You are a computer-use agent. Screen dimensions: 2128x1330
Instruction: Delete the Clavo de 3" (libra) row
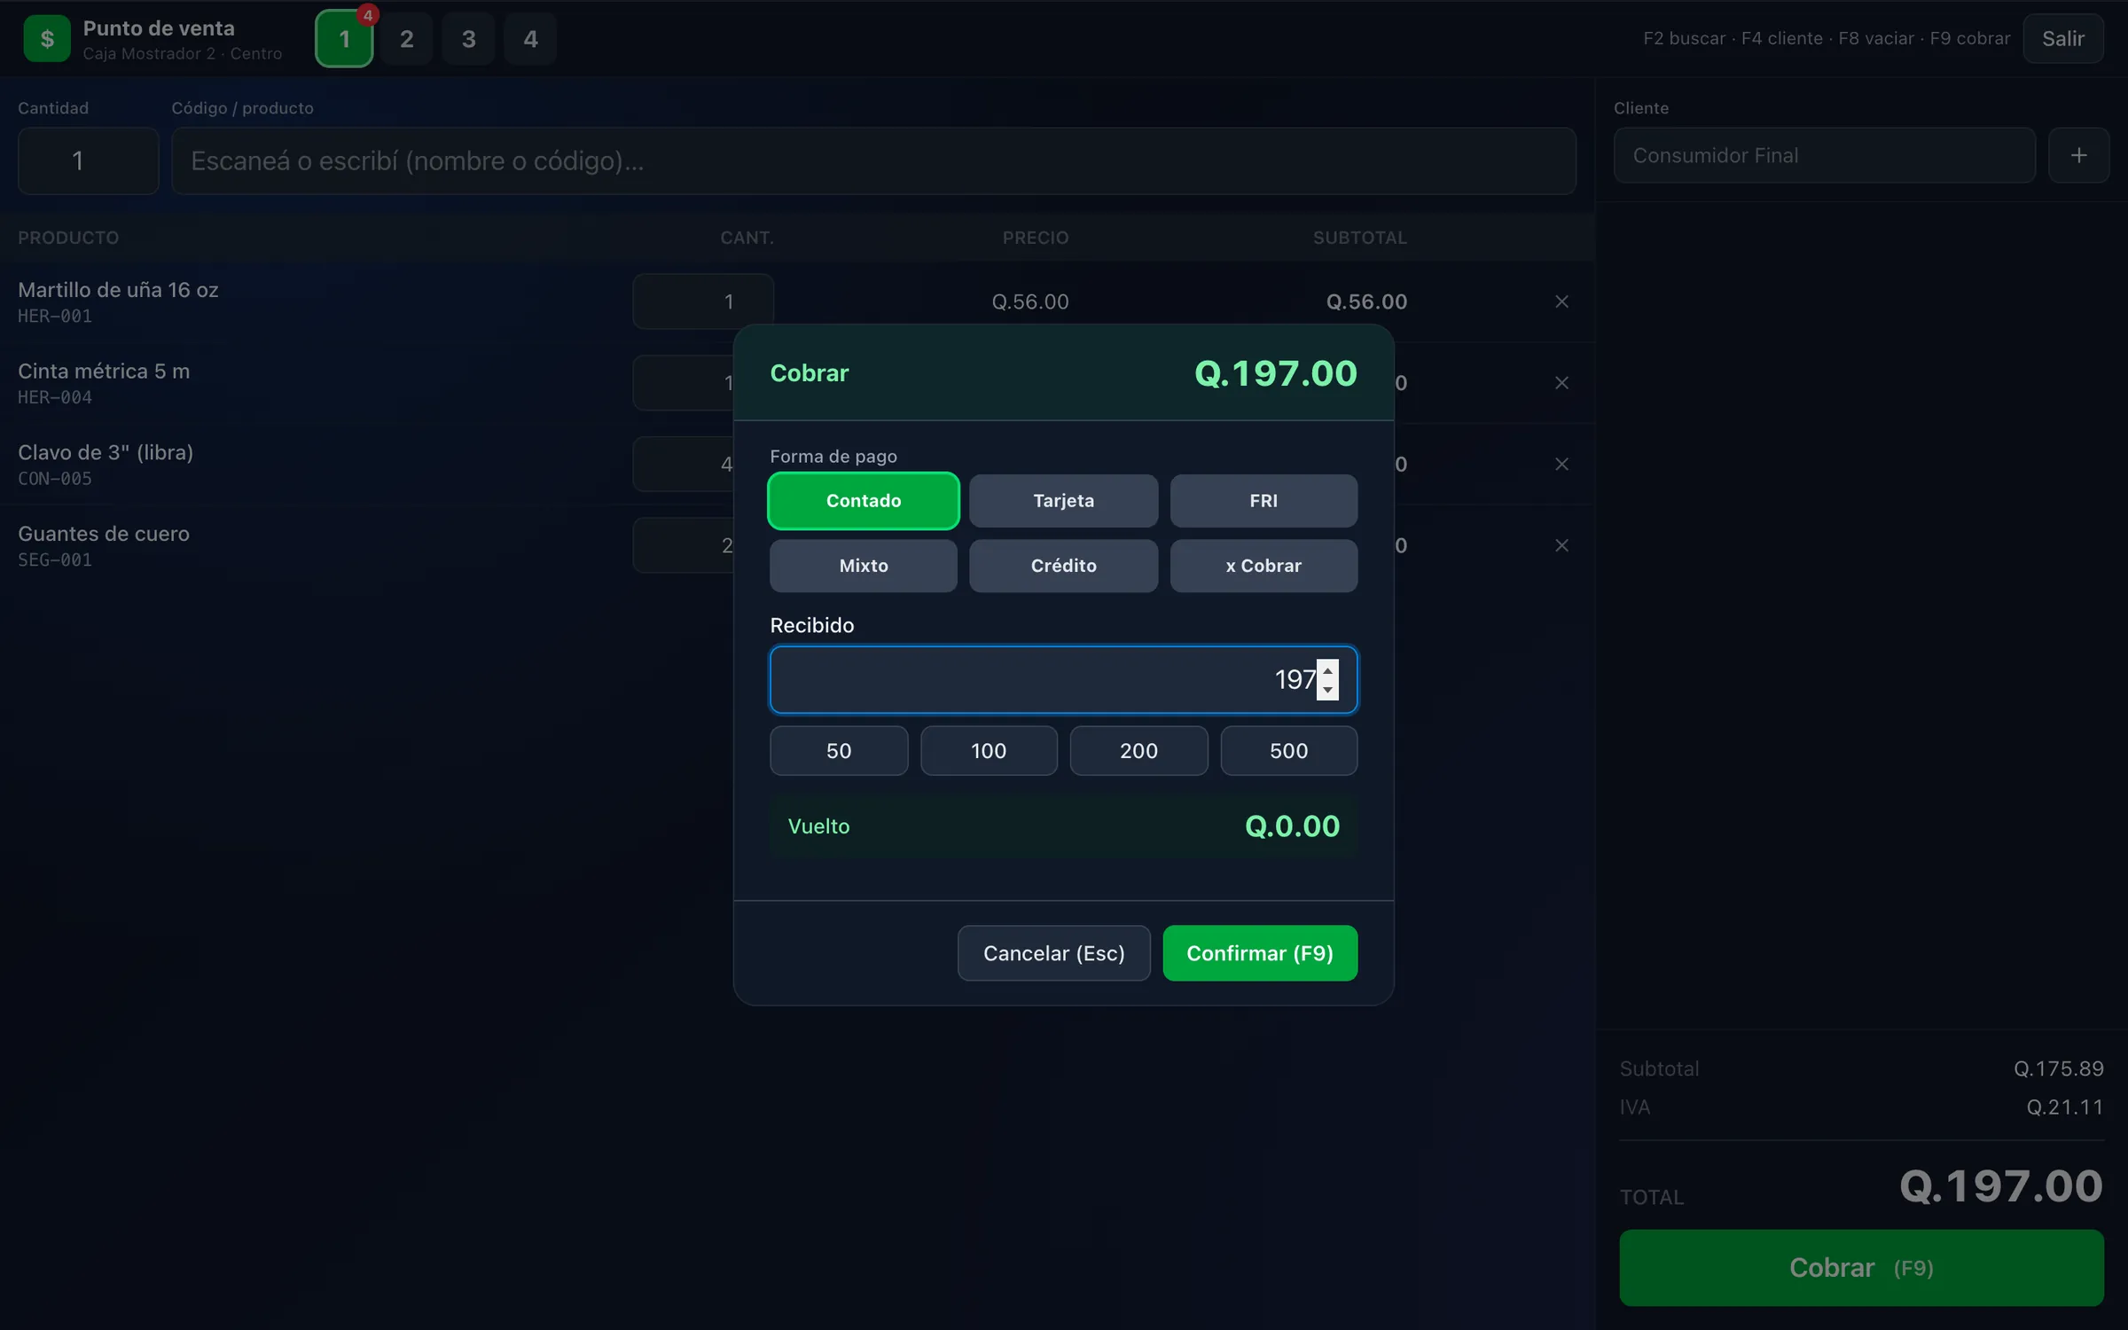(1561, 464)
